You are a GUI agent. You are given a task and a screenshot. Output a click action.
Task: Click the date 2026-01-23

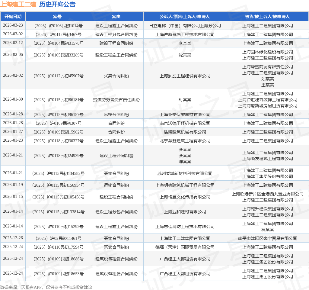pyautogui.click(x=13, y=140)
